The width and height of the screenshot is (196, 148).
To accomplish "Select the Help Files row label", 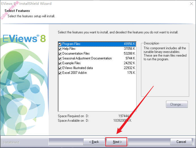I will tap(69, 49).
